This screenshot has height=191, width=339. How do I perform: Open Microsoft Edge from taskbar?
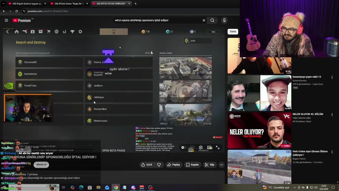(81, 188)
